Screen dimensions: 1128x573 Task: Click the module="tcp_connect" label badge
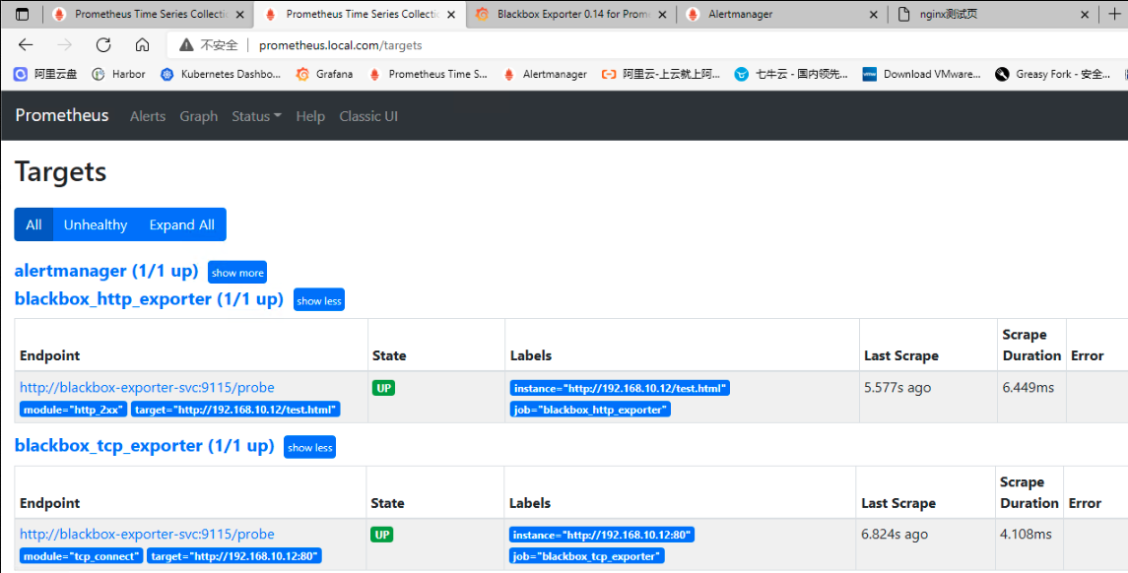click(x=82, y=556)
